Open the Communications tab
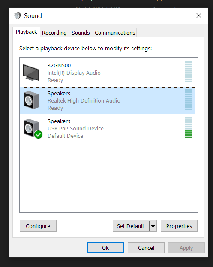The width and height of the screenshot is (213, 267). (x=115, y=33)
